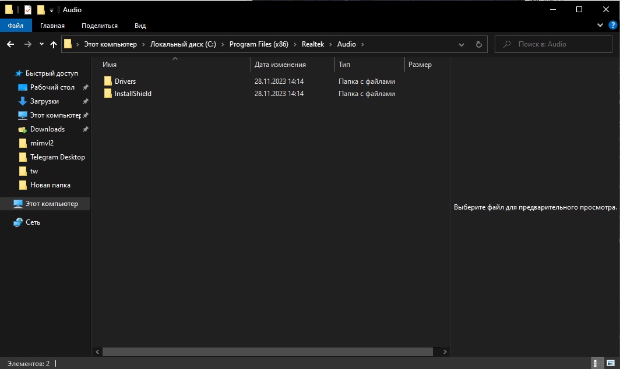This screenshot has width=620, height=369.
Task: Open Telegram Desktop folder in the sidebar
Action: [x=57, y=157]
